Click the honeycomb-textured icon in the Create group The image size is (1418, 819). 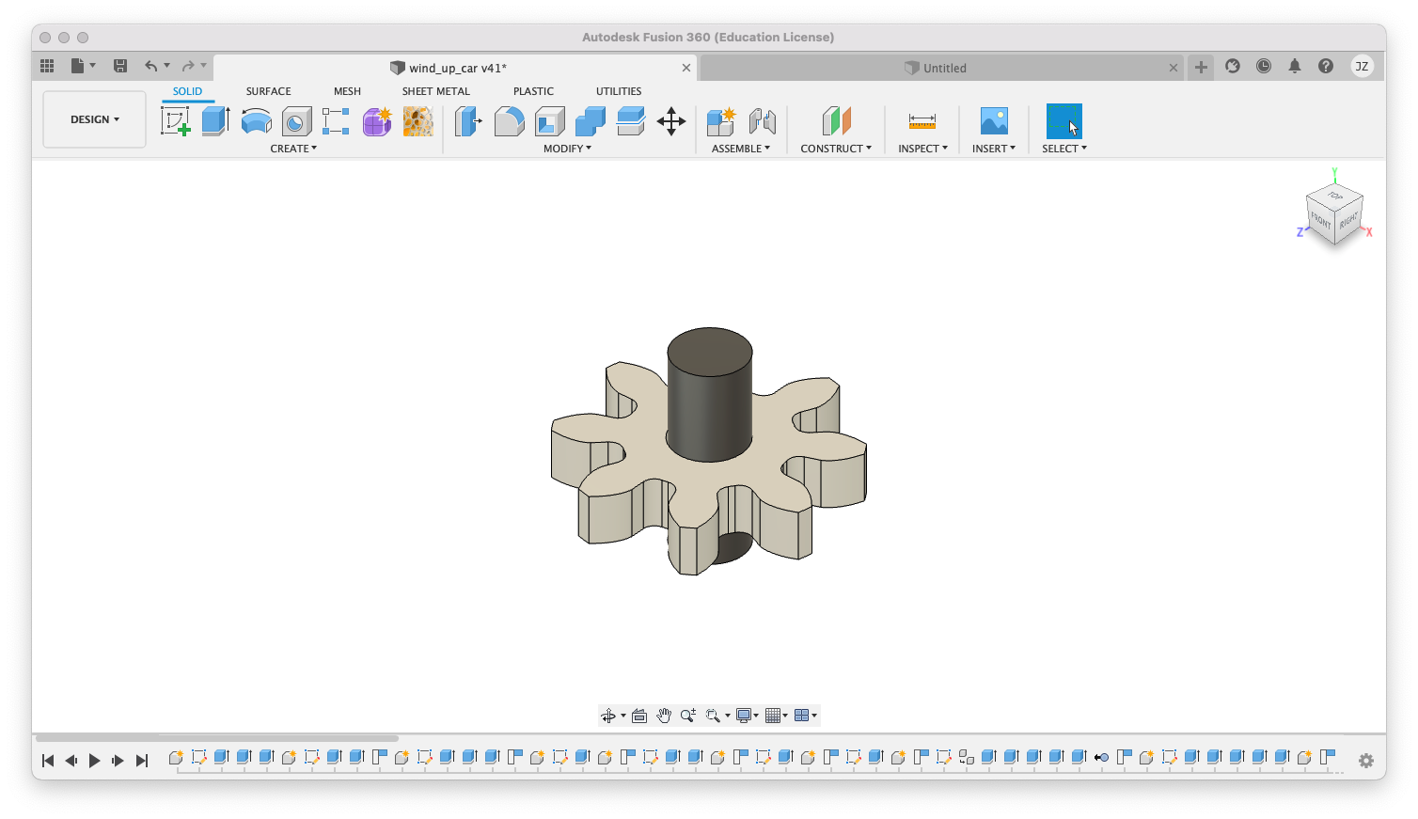[x=418, y=121]
